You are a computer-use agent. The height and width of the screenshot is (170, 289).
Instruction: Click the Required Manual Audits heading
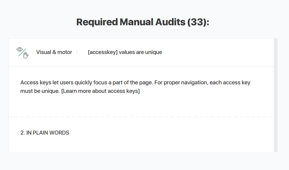pyautogui.click(x=143, y=22)
